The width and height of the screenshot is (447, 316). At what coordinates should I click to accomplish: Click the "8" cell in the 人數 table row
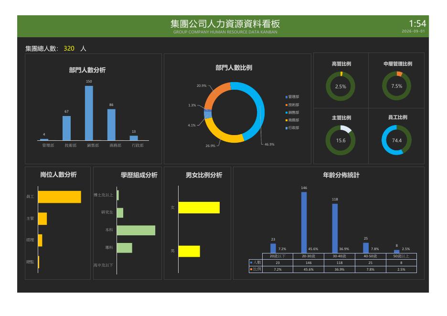(x=401, y=263)
